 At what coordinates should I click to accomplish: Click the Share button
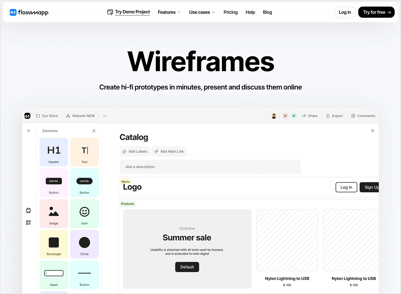(x=310, y=116)
